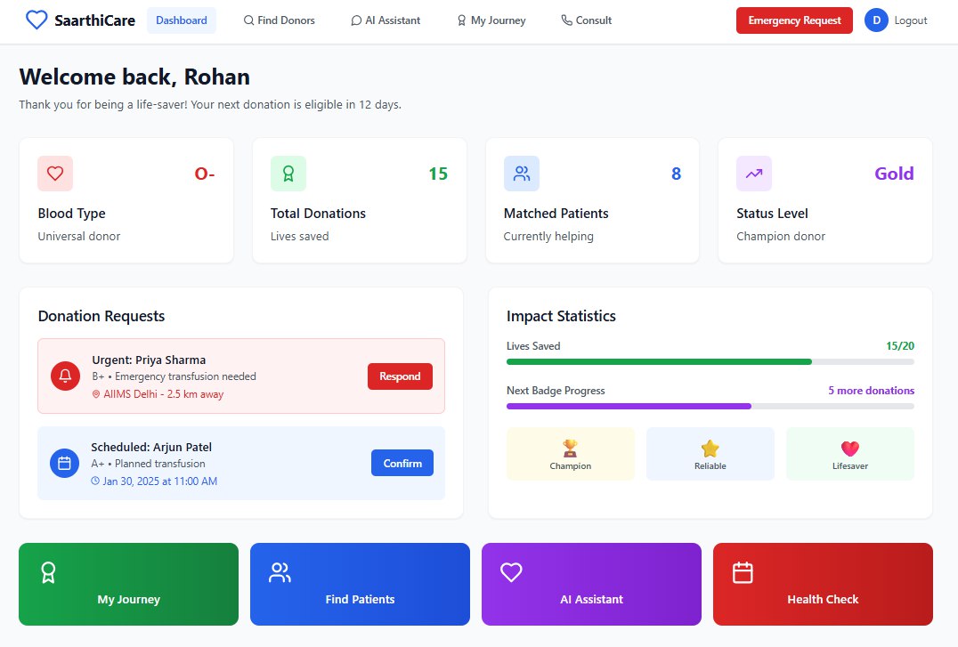Click the Lifesaver badge card

[850, 453]
